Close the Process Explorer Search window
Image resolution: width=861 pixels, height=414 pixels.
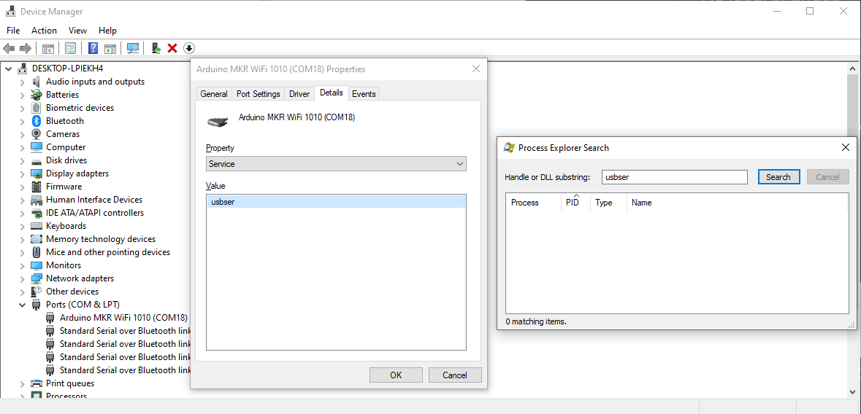(846, 147)
